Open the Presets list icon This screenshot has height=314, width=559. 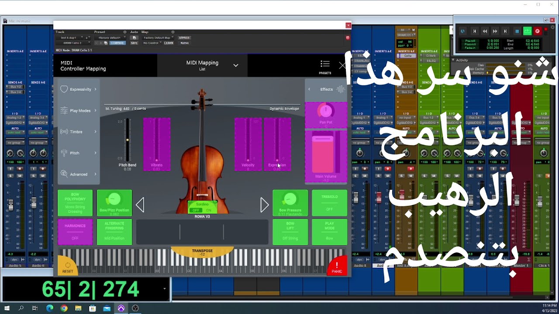pos(324,65)
